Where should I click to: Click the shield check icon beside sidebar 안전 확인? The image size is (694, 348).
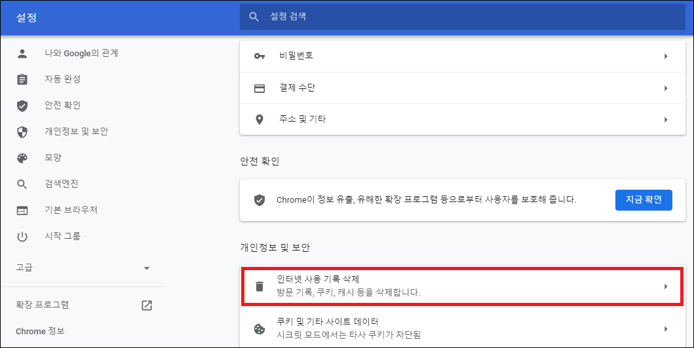[22, 105]
